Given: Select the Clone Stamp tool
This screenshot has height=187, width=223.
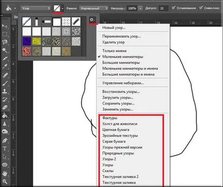Looking at the screenshot, I should click(5, 91).
